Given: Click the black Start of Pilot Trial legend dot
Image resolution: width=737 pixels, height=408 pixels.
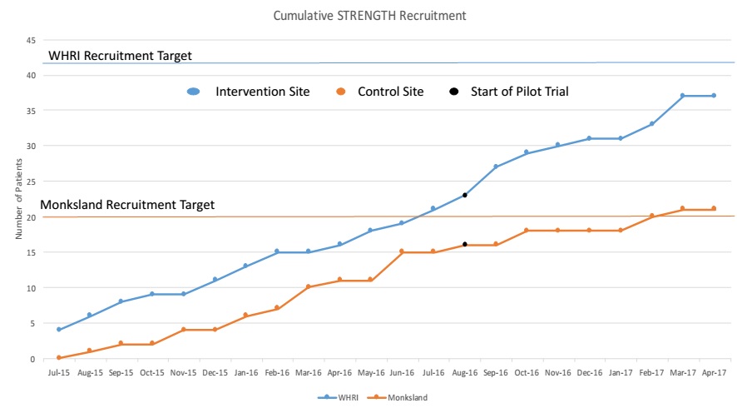Looking at the screenshot, I should [453, 92].
